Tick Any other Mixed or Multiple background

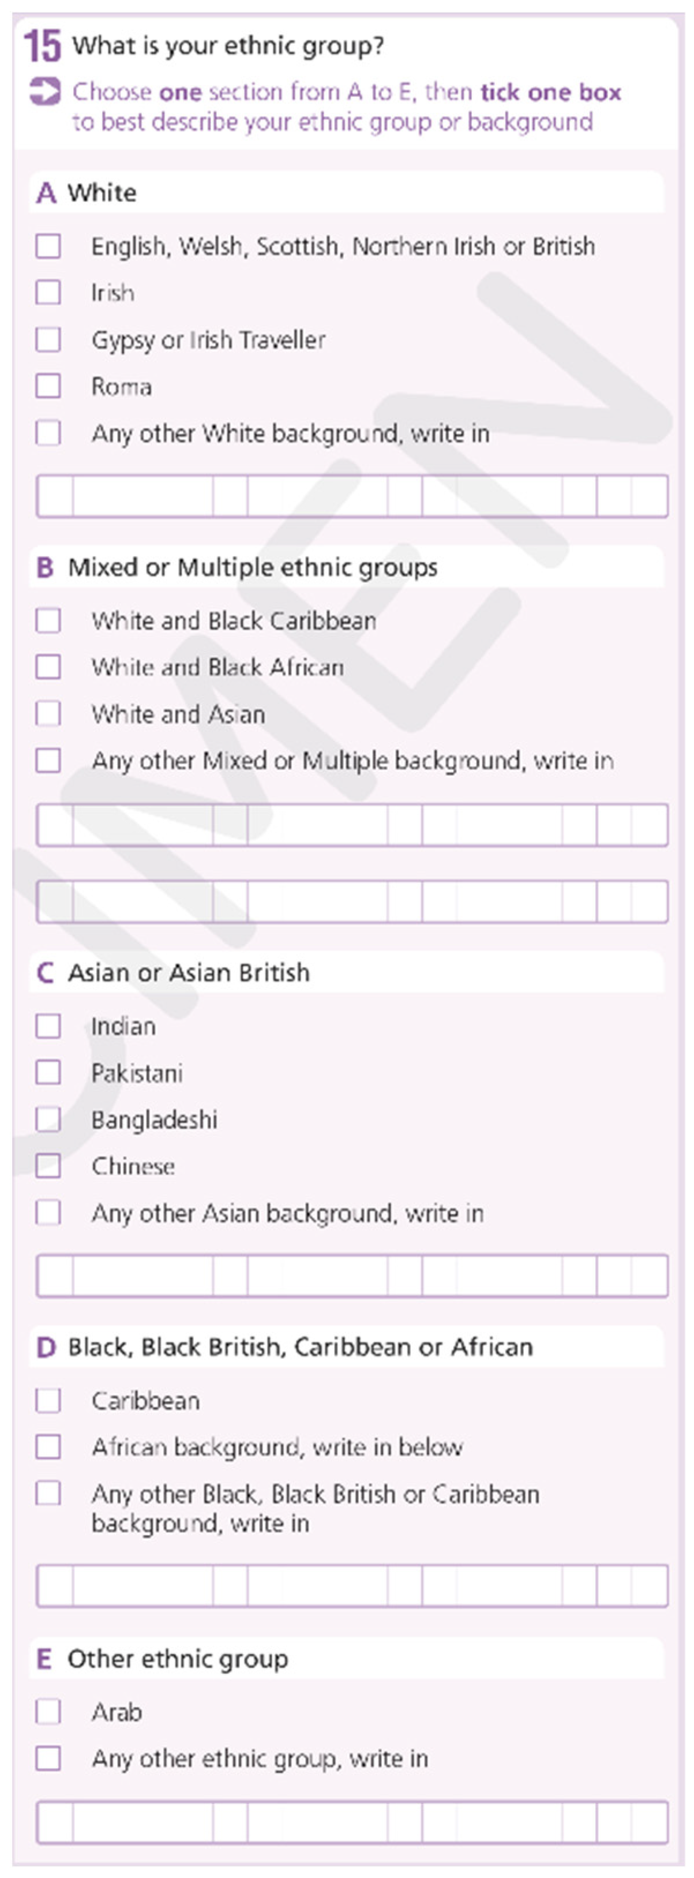(48, 761)
